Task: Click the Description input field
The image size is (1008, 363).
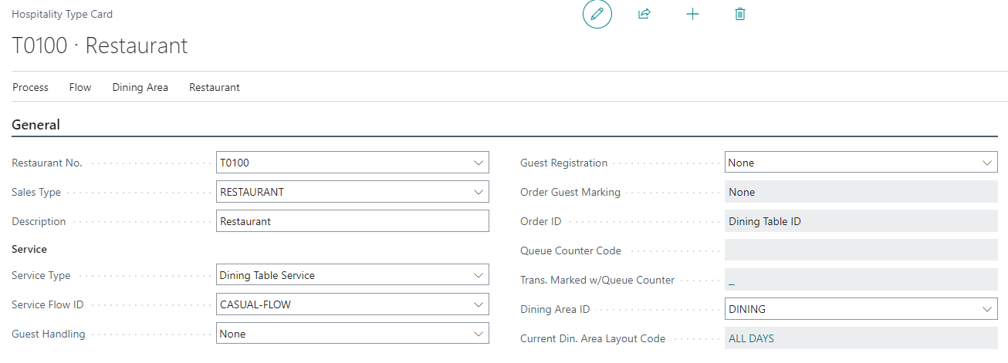Action: (352, 221)
